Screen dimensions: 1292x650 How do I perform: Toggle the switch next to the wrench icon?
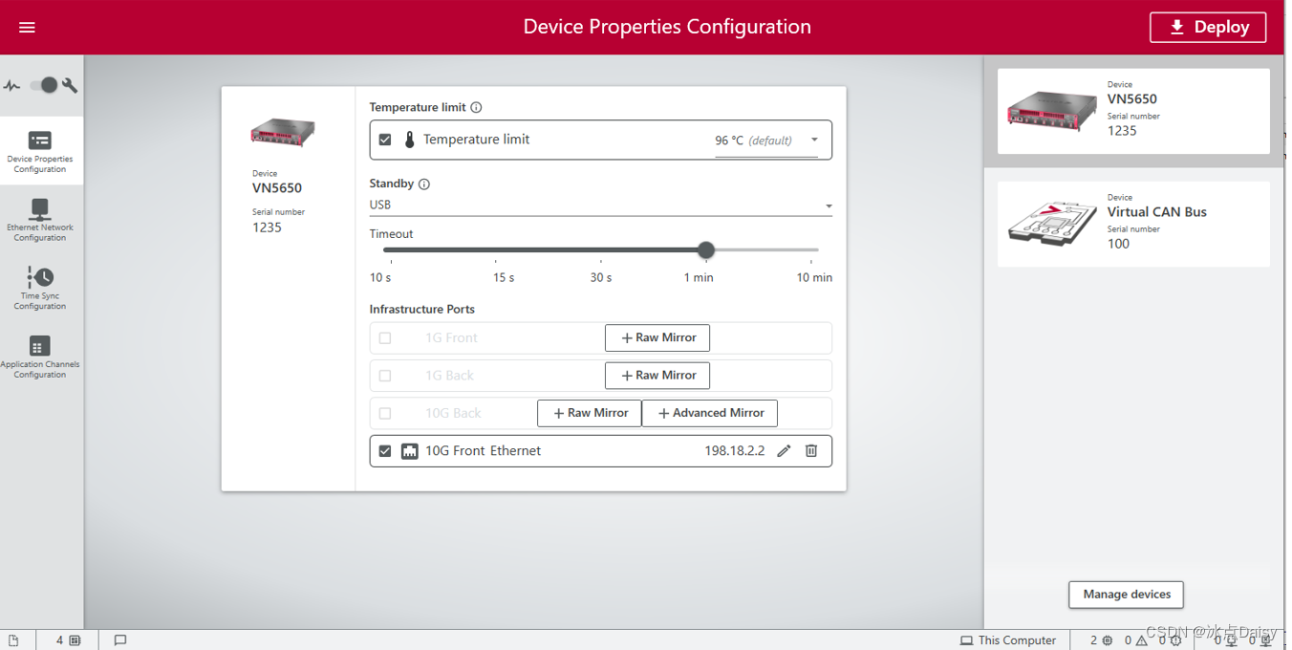click(x=43, y=84)
